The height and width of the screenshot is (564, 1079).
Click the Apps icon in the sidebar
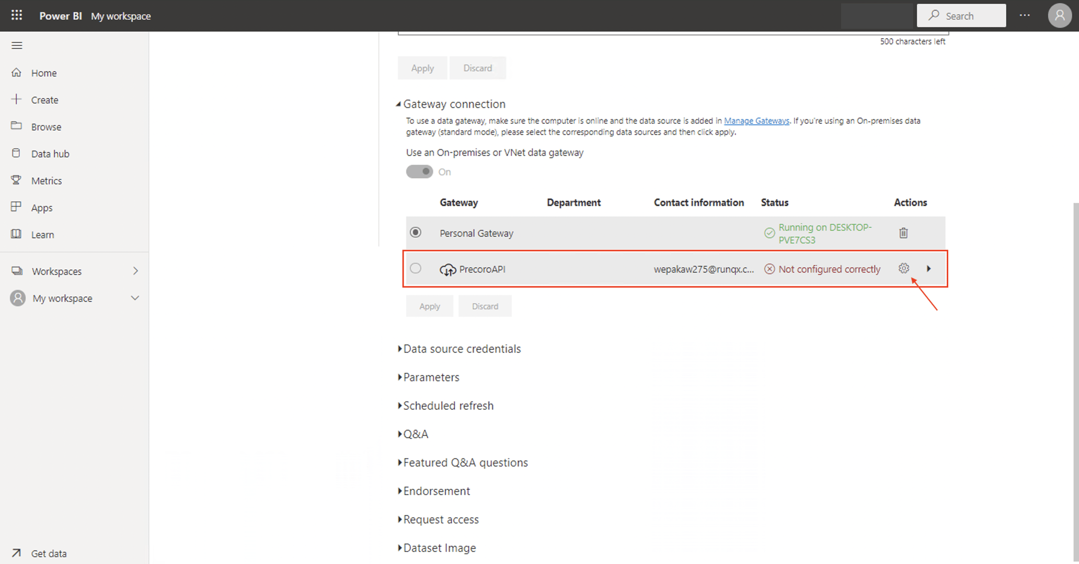pos(16,207)
